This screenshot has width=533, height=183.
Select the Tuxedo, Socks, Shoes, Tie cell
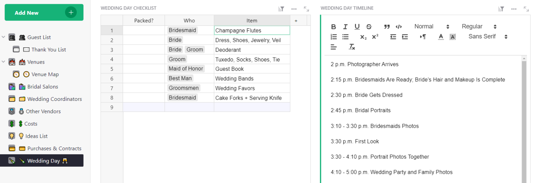[252, 59]
